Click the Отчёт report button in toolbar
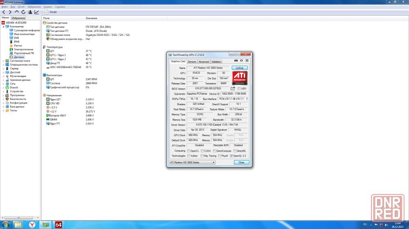Screen dimensions: 409x229 (x=51, y=12)
